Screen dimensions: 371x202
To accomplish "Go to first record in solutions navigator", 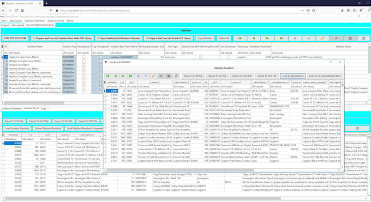I will pyautogui.click(x=240, y=38).
